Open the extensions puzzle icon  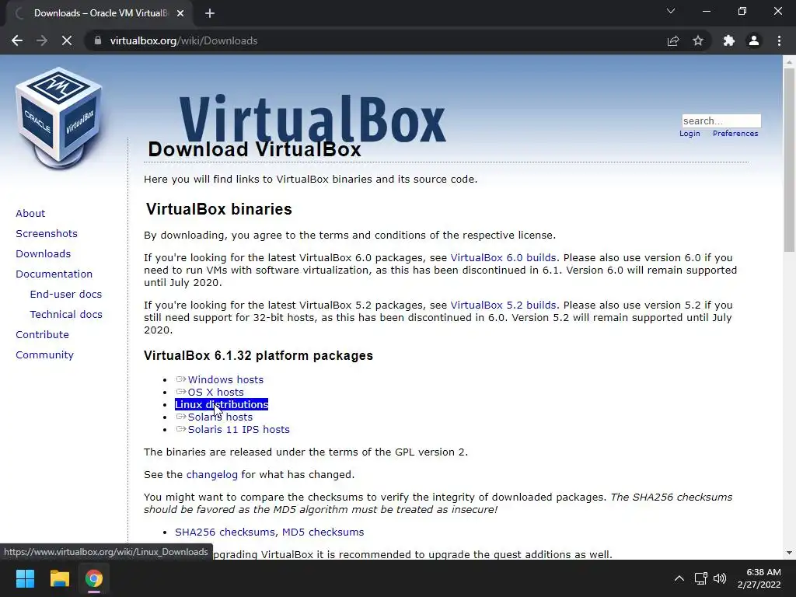tap(729, 40)
